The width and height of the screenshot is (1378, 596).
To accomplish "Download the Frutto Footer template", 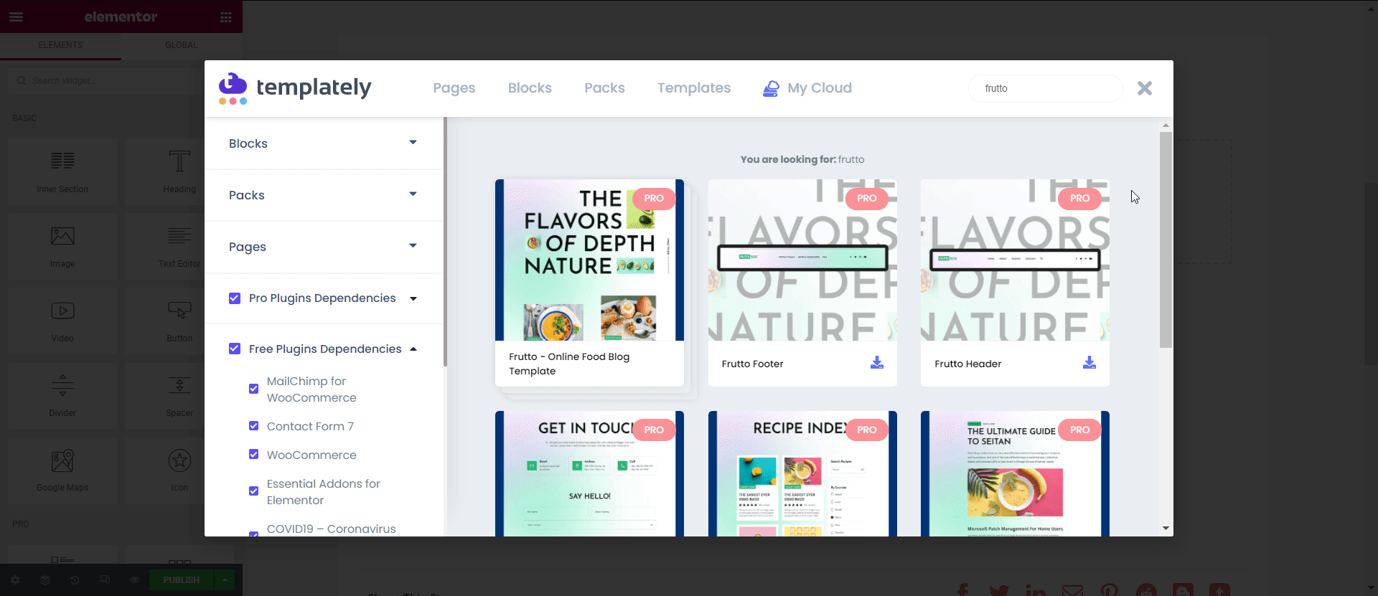I will pos(877,362).
